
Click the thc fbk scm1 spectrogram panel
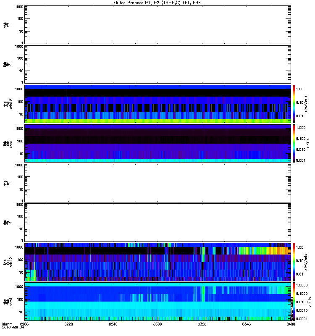tap(157, 302)
